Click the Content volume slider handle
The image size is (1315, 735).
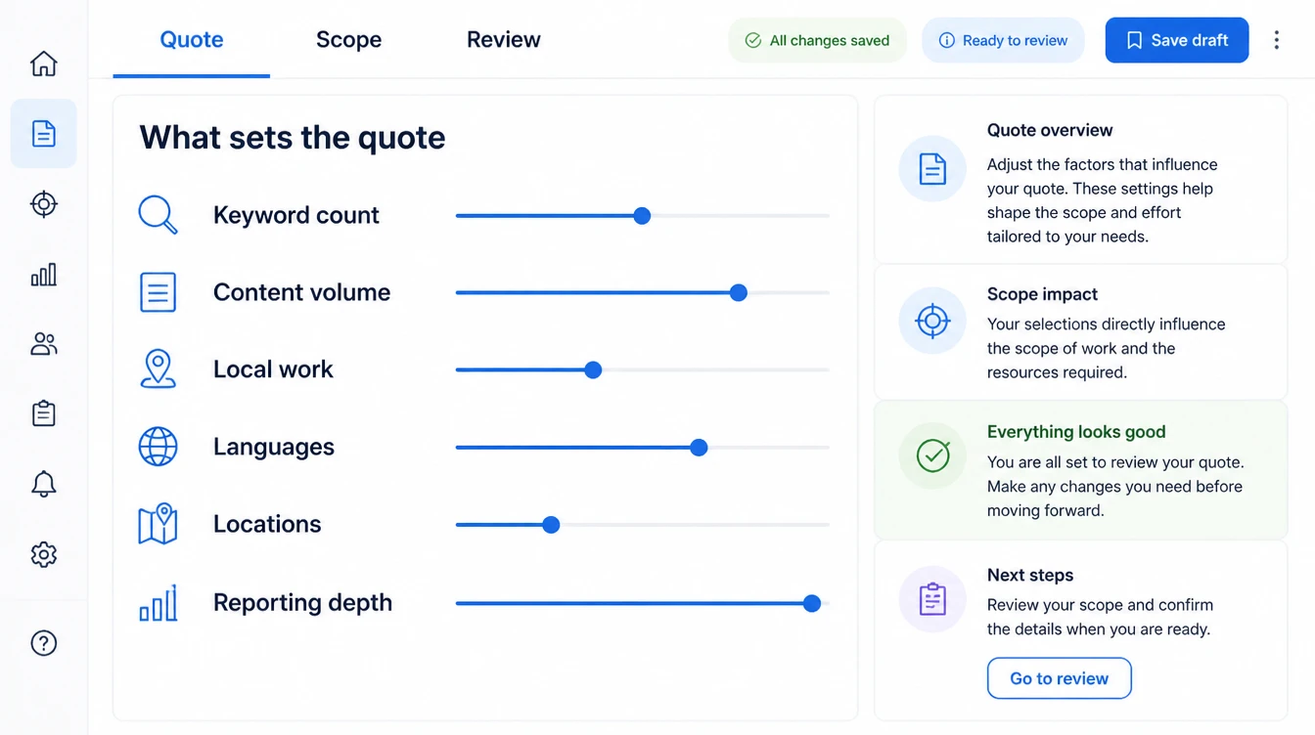click(739, 293)
